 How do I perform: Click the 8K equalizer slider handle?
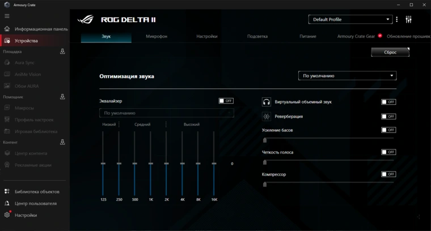point(198,164)
